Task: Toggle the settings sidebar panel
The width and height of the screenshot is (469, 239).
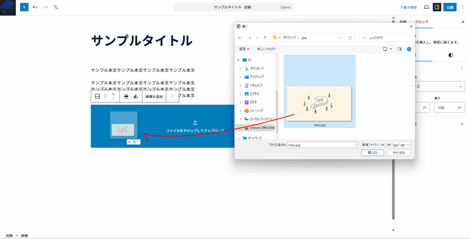Action: click(x=437, y=7)
